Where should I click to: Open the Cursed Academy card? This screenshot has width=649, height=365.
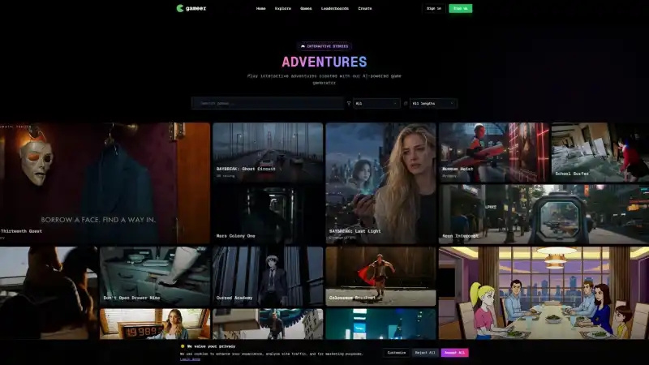pos(268,277)
